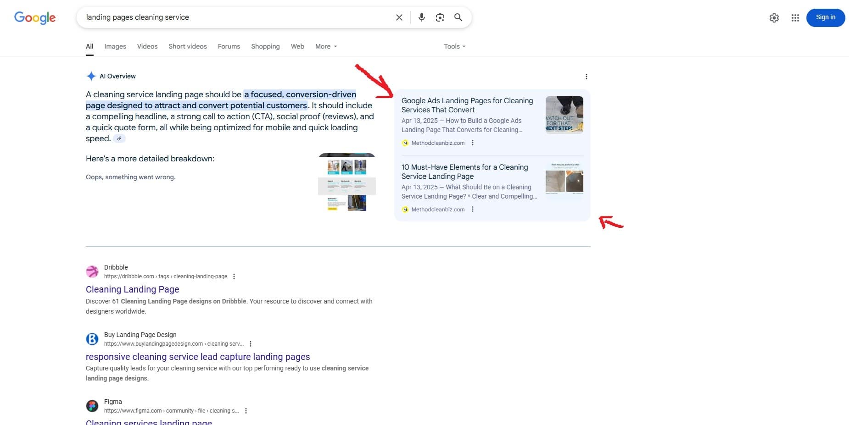Open options for the 10 Must-Have Elements source
This screenshot has width=849, height=425.
tap(473, 210)
